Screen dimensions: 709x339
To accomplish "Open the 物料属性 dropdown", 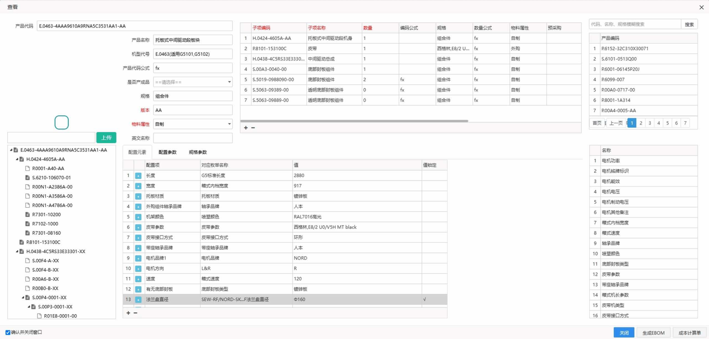I will tap(229, 124).
